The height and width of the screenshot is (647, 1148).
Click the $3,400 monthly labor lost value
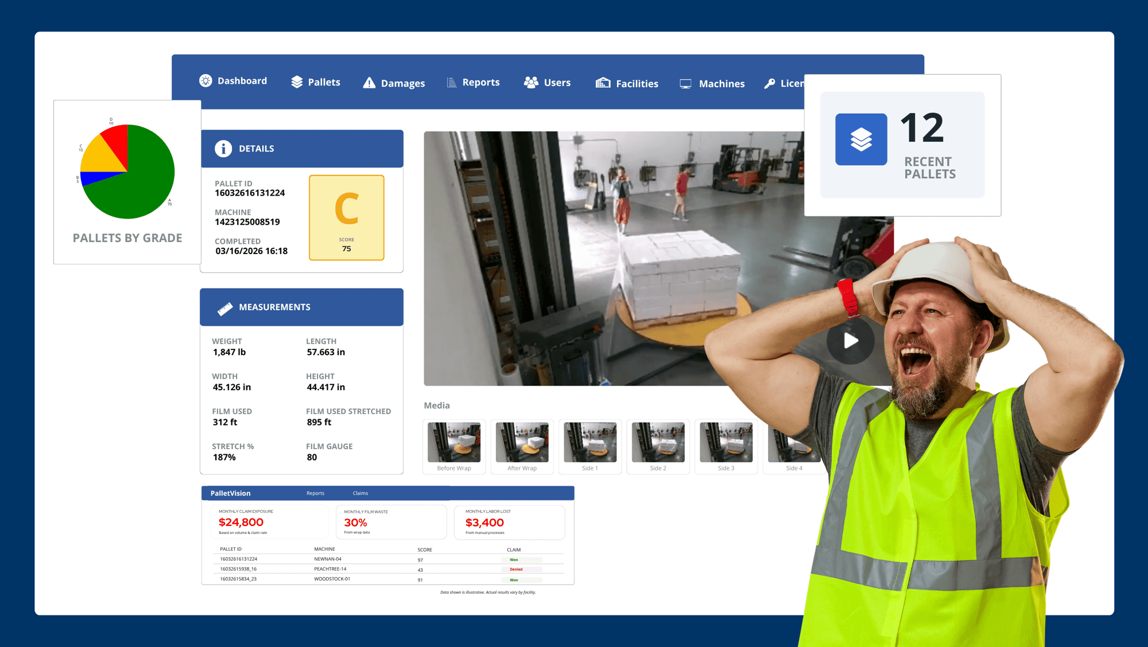tap(484, 523)
